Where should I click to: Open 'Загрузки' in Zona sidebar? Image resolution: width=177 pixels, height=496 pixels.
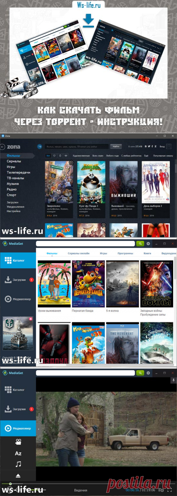point(13,202)
